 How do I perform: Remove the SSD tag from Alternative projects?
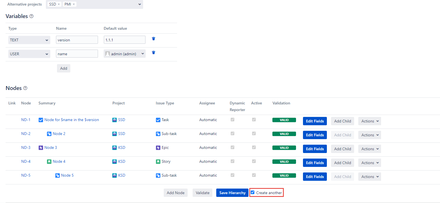[59, 4]
